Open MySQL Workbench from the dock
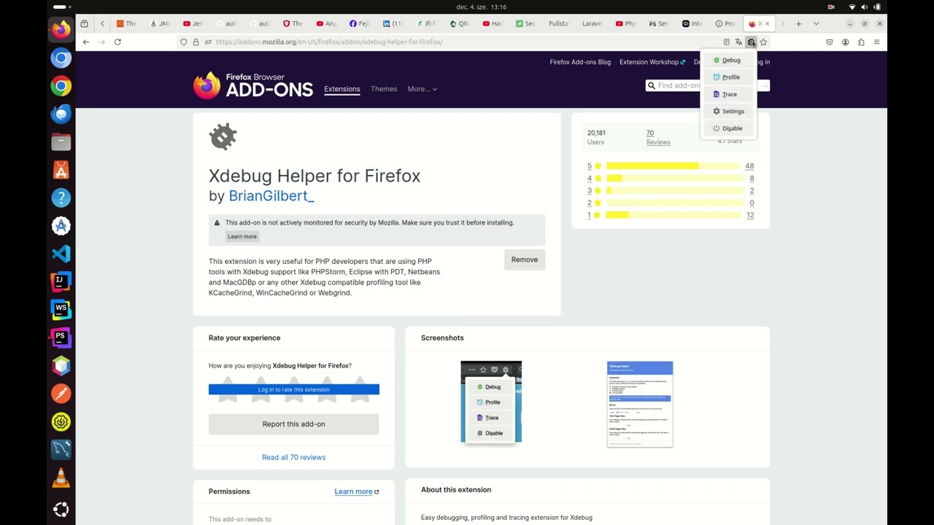 coord(61,449)
